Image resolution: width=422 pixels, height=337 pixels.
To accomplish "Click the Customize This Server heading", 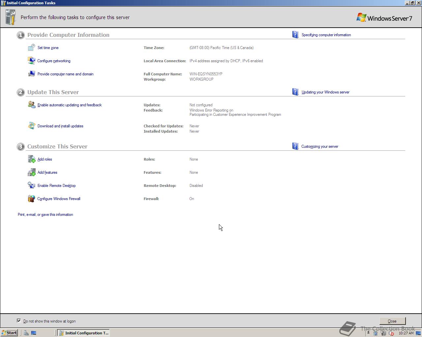I will coord(57,146).
